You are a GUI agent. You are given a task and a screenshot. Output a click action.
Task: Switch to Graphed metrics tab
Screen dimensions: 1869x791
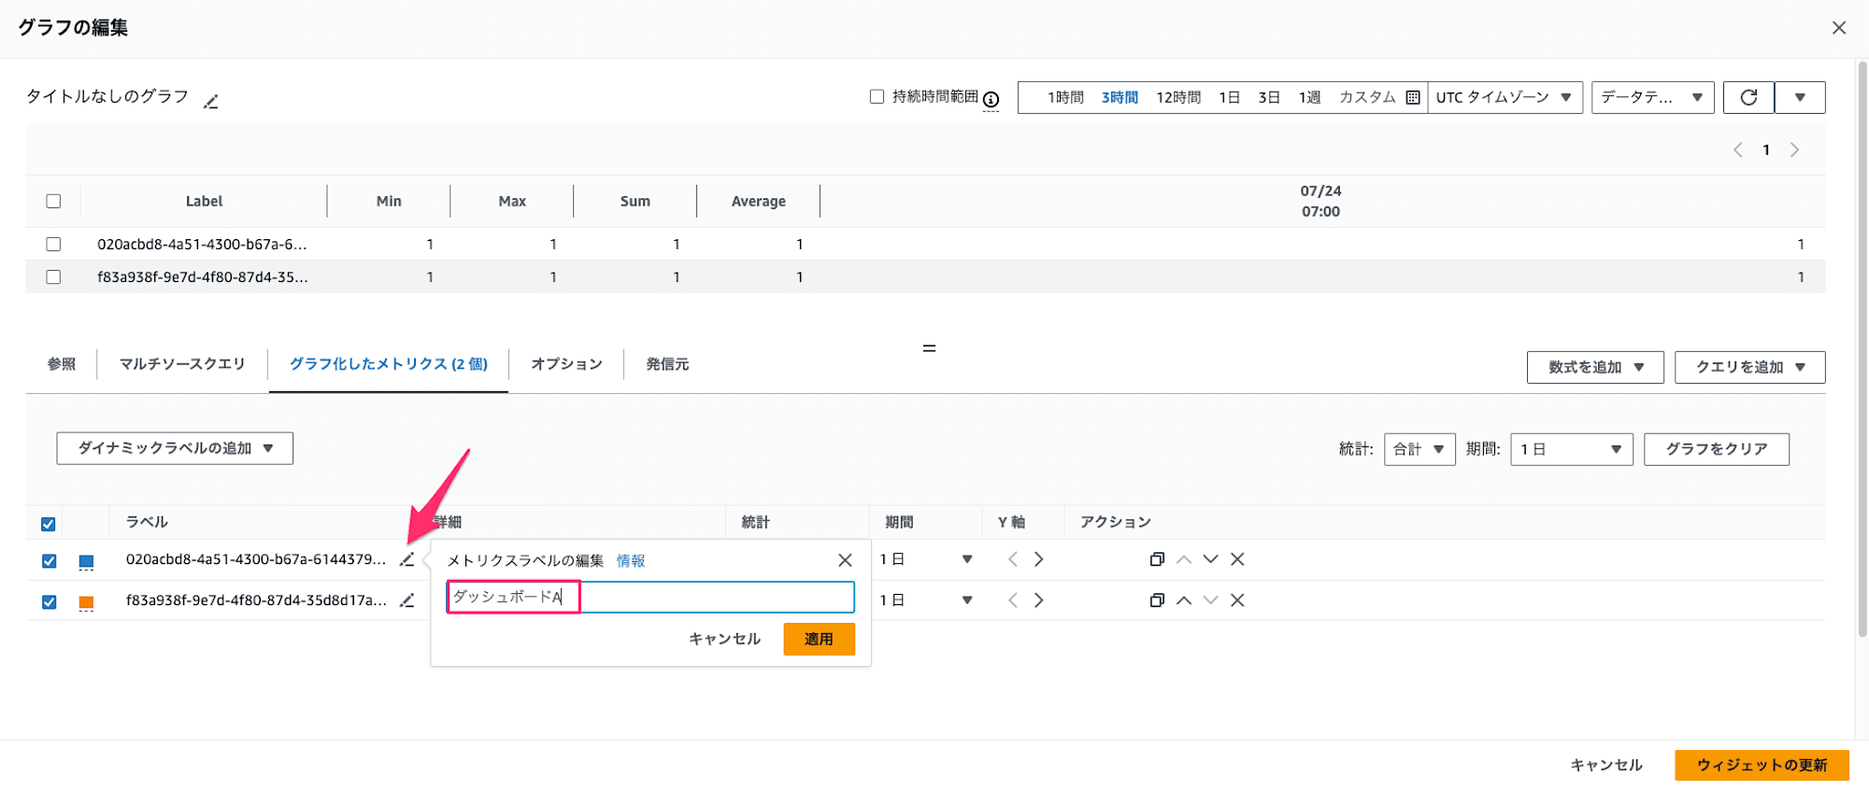click(389, 364)
